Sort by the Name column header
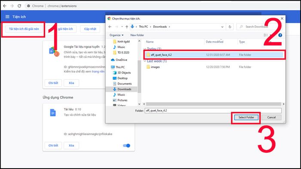The width and height of the screenshot is (301, 169). point(150,42)
